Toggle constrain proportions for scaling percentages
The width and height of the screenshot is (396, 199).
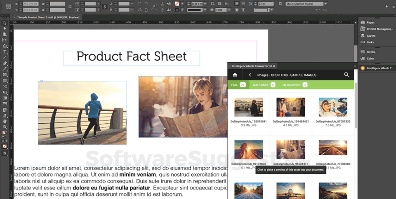coord(104,7)
